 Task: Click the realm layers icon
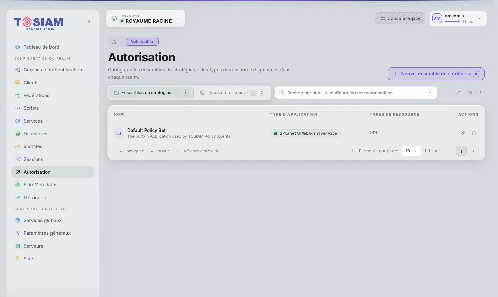pos(114,19)
